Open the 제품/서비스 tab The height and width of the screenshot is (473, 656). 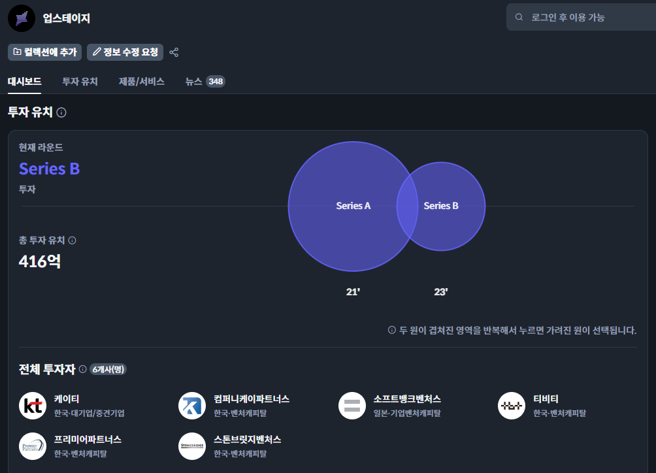click(x=141, y=82)
